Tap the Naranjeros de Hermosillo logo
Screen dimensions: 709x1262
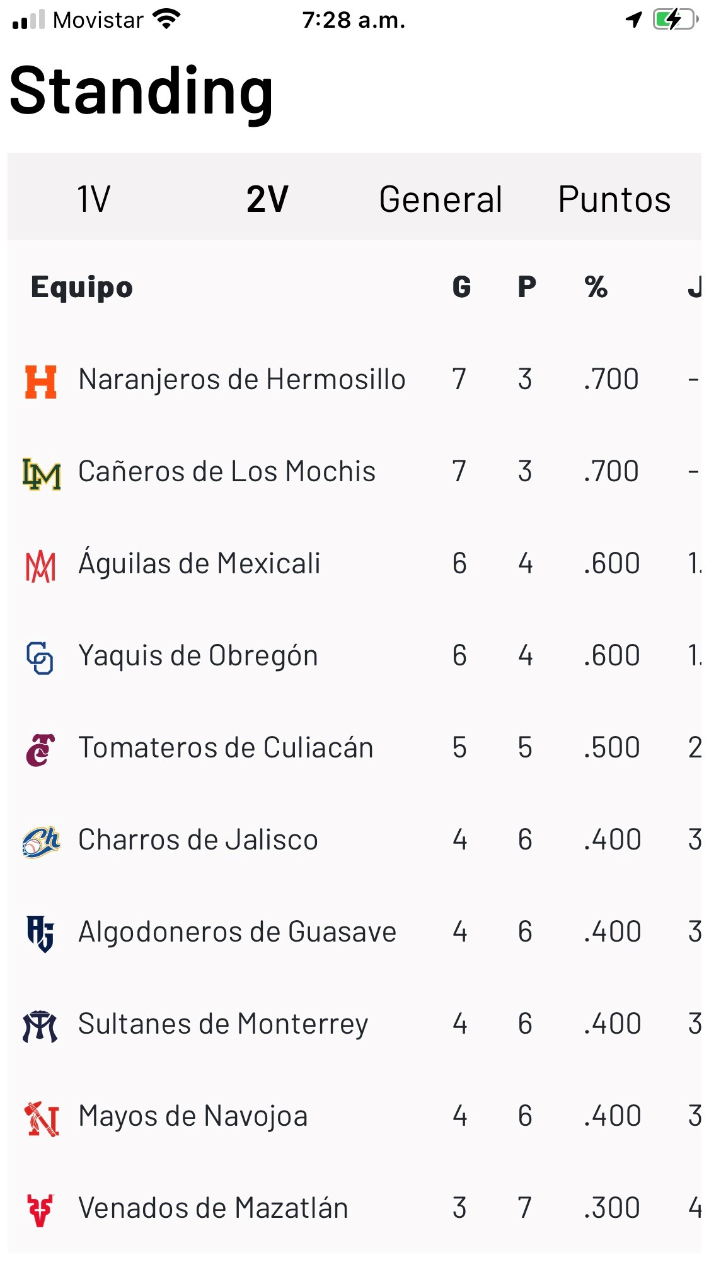[41, 382]
